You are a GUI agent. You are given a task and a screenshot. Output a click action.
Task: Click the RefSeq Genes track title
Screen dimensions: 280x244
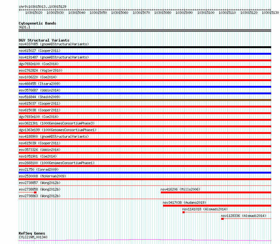pos(32,233)
